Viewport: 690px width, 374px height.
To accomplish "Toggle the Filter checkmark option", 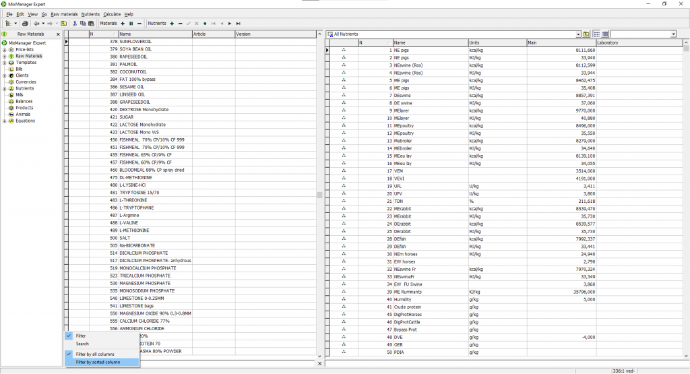I will (x=81, y=336).
